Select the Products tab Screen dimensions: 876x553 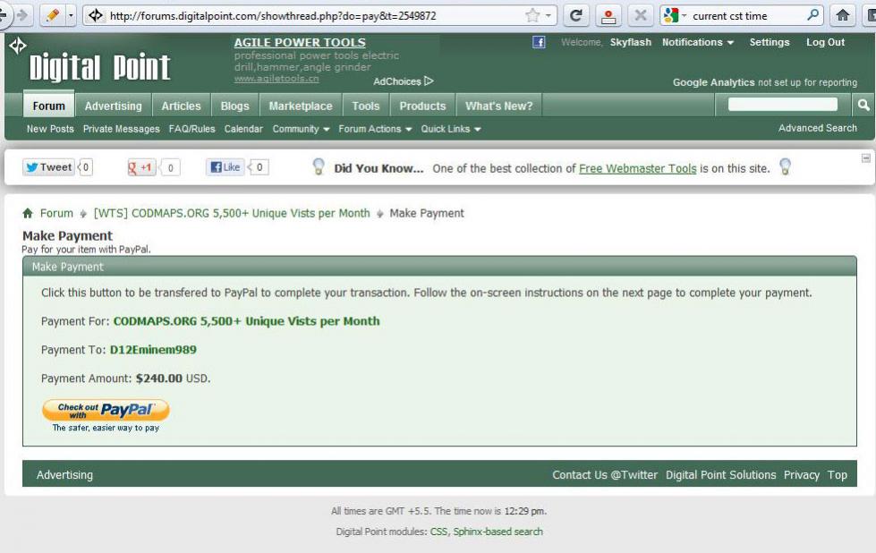tap(422, 106)
